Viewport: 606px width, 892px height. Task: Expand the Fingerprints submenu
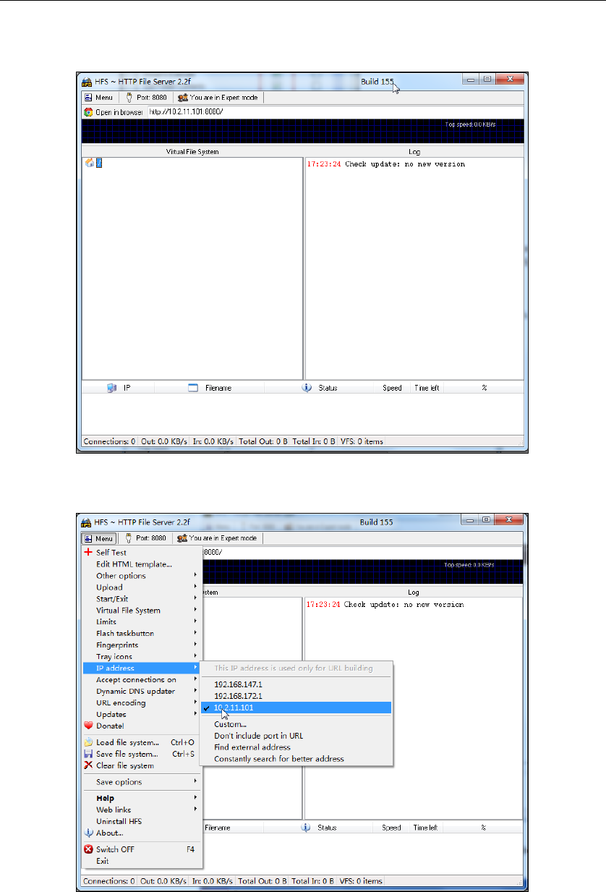[142, 645]
